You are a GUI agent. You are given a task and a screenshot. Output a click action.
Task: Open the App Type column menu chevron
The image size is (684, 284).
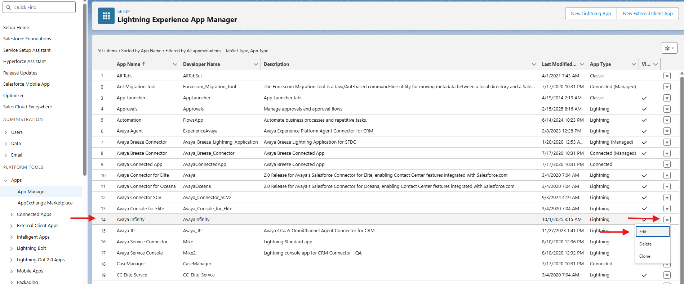point(634,64)
